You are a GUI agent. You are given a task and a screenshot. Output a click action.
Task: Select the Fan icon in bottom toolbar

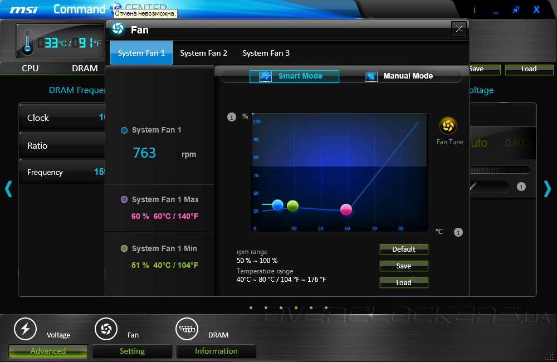coord(106,329)
